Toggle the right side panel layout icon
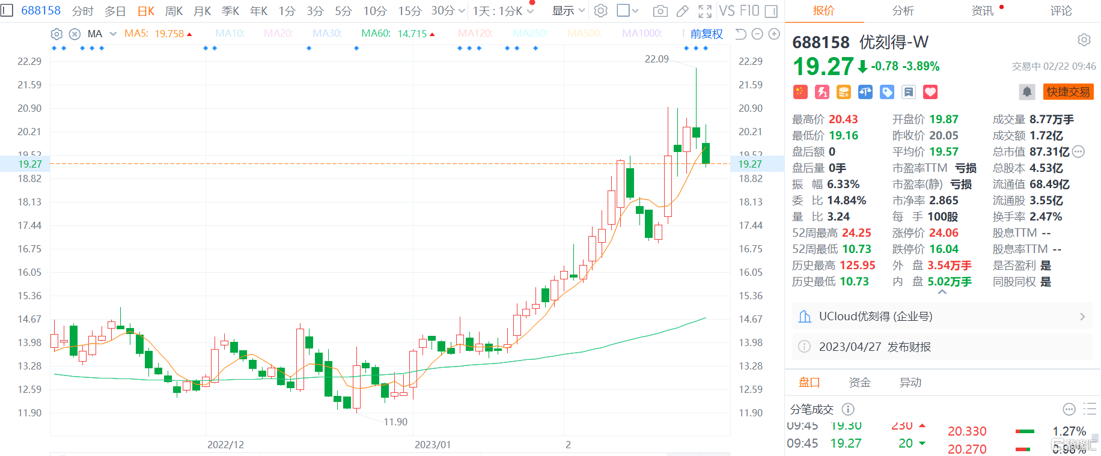1101x456 pixels. click(x=771, y=11)
